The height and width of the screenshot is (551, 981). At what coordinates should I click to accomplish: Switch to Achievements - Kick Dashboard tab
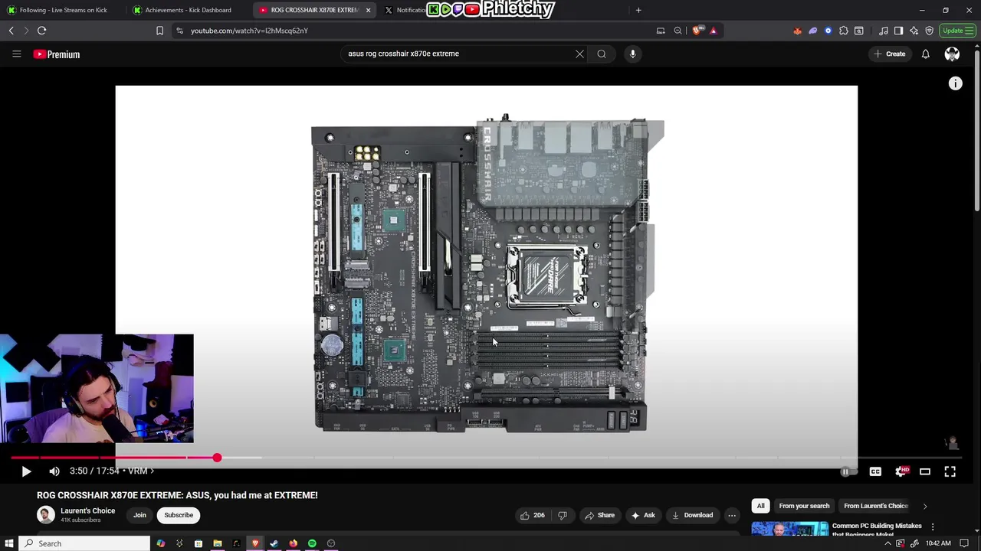[188, 10]
